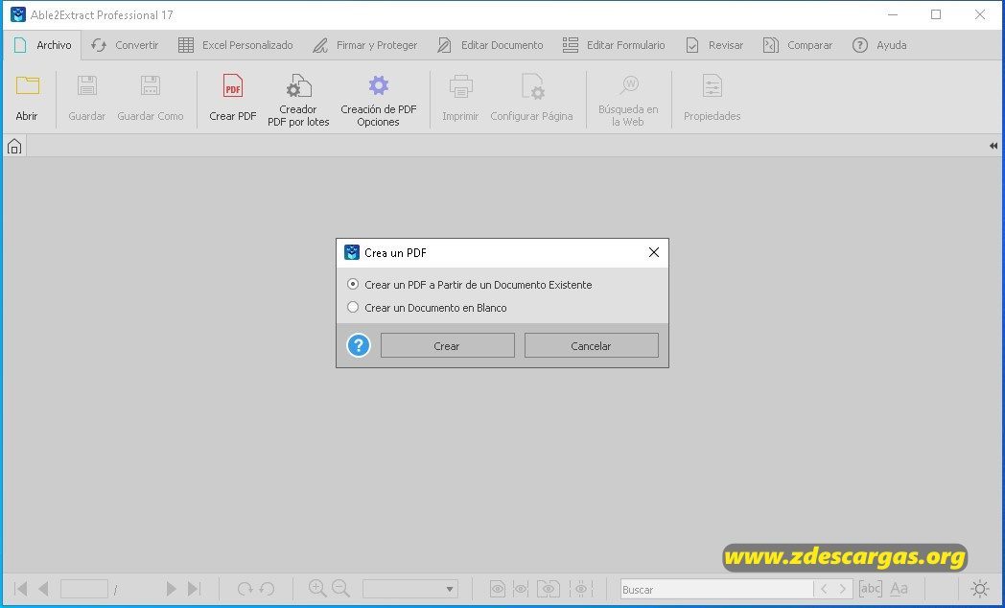The image size is (1005, 608).
Task: Click the Crear button in dialog
Action: (x=448, y=345)
